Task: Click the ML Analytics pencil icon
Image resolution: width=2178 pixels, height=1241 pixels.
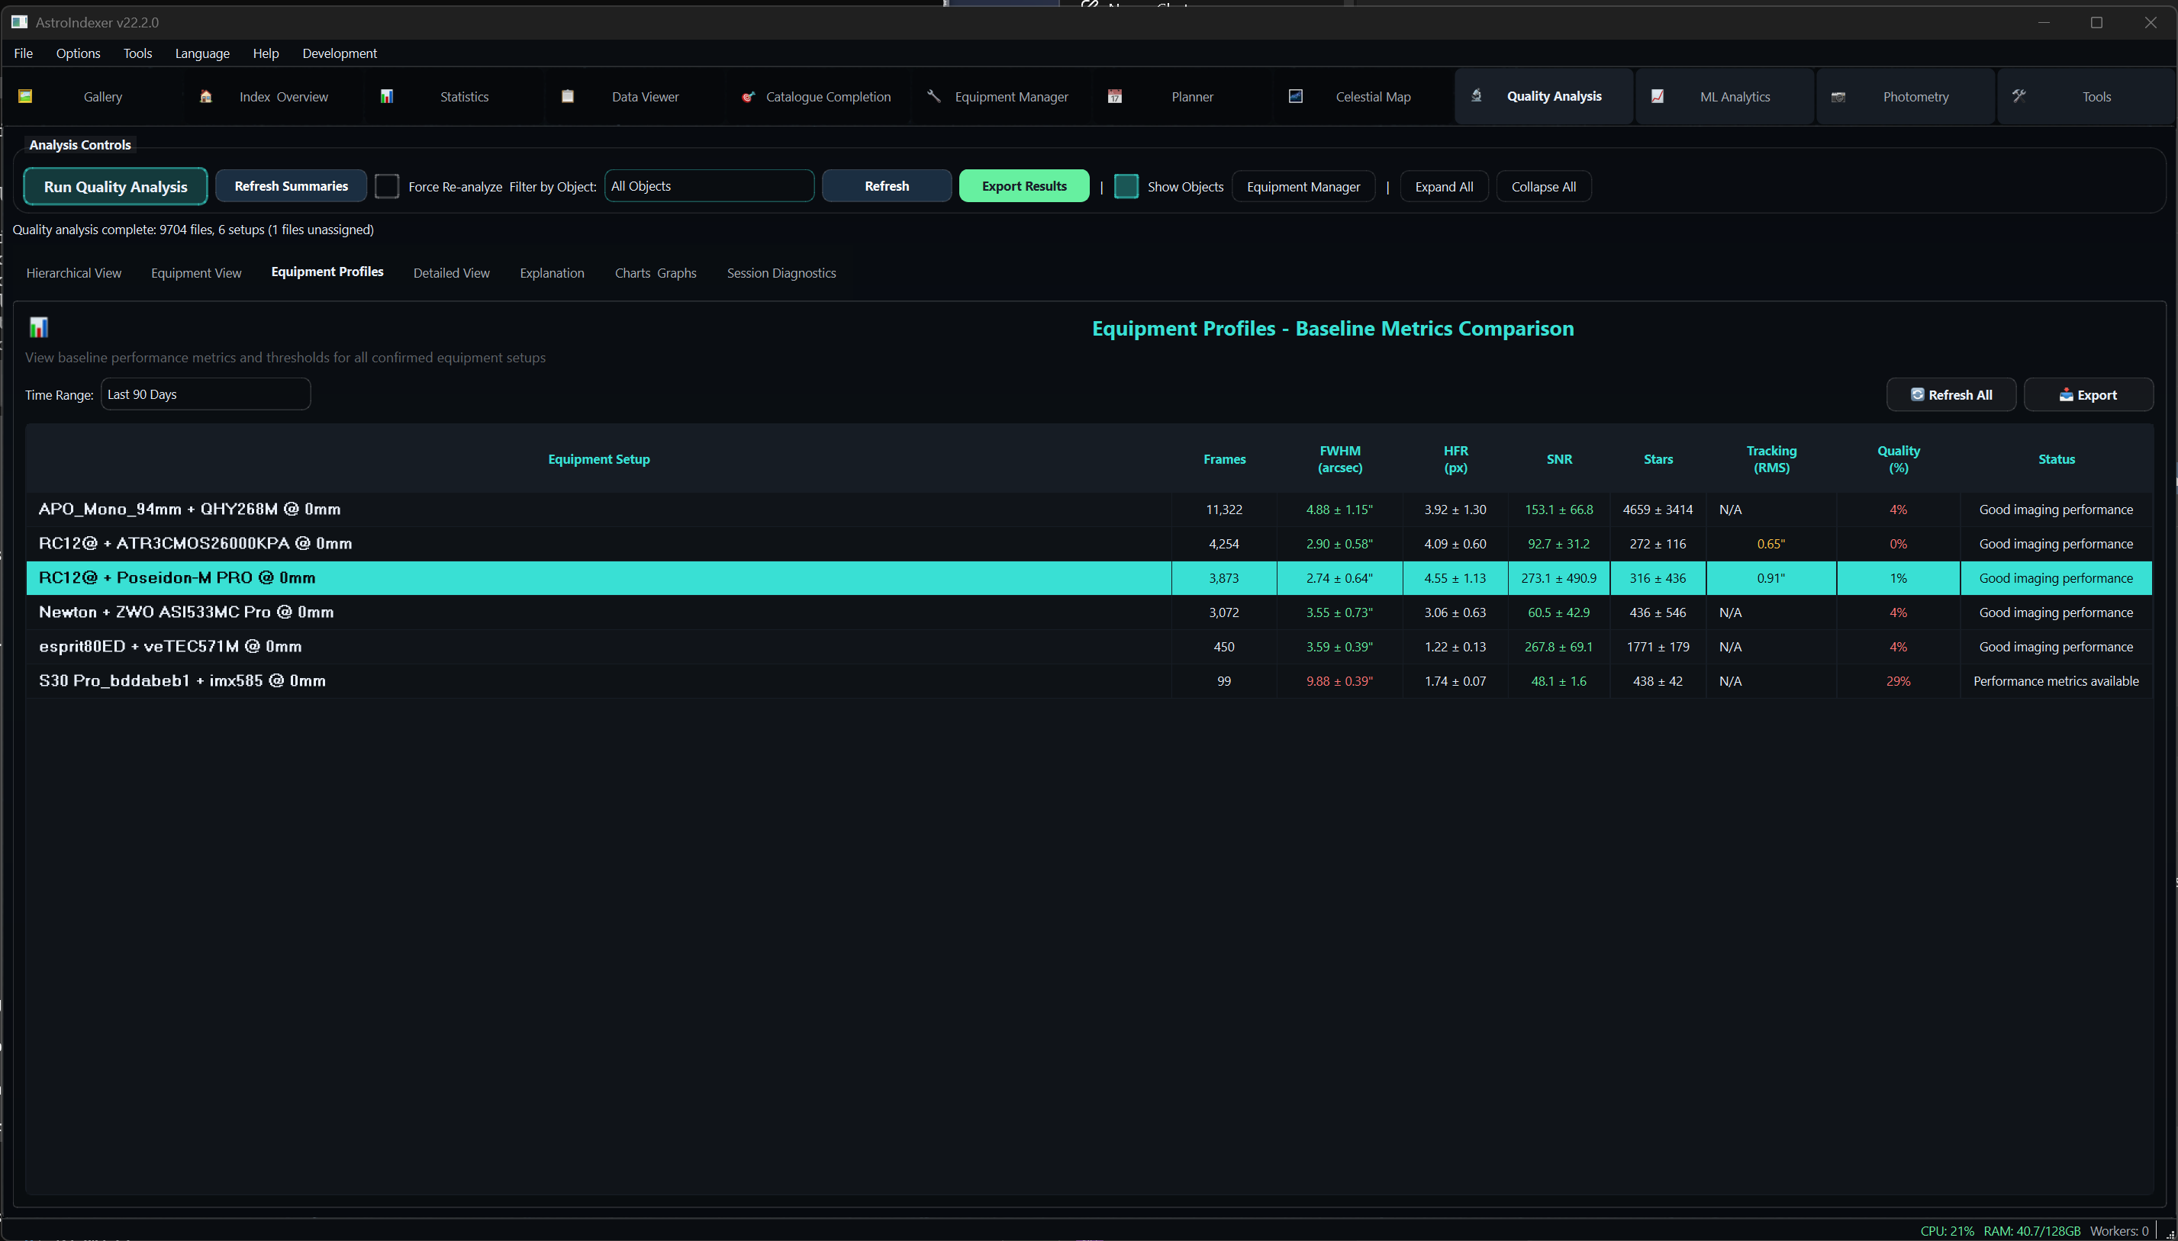Action: (1657, 96)
